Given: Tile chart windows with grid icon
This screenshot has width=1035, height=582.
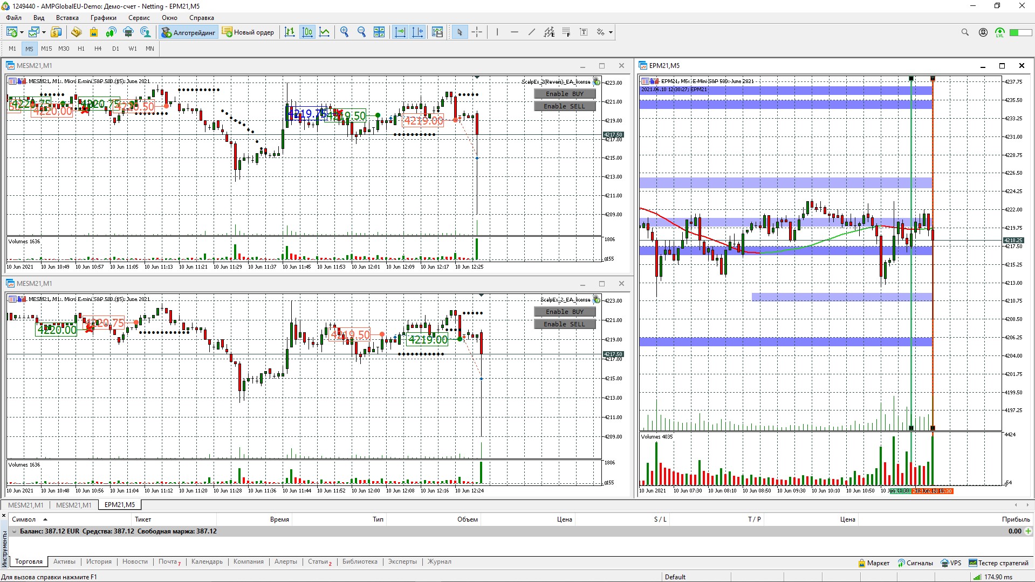Looking at the screenshot, I should [x=379, y=32].
